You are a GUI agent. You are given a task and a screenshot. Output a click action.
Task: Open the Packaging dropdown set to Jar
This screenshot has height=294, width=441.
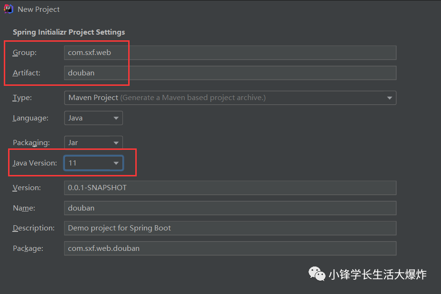pyautogui.click(x=93, y=142)
